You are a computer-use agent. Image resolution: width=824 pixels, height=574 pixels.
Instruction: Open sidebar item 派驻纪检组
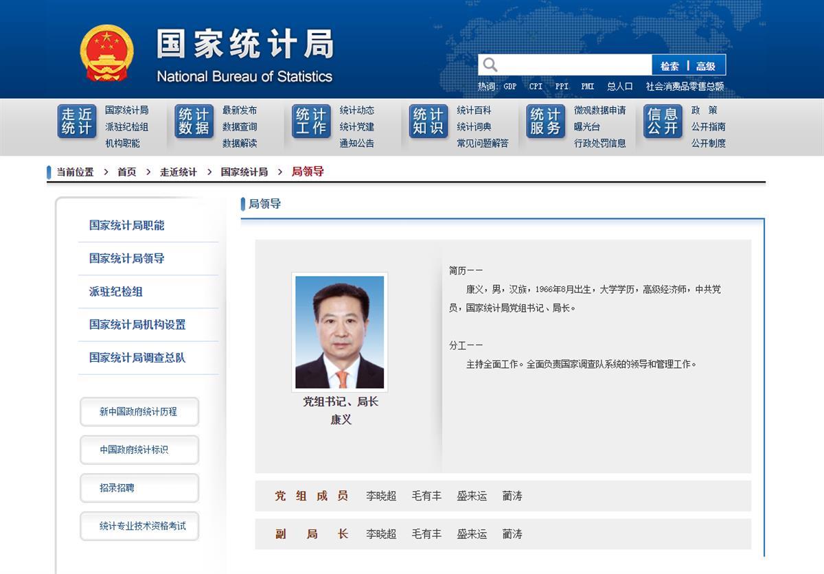116,291
